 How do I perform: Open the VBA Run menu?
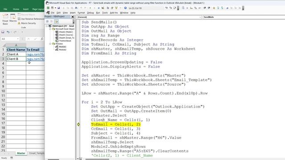pos(98,13)
